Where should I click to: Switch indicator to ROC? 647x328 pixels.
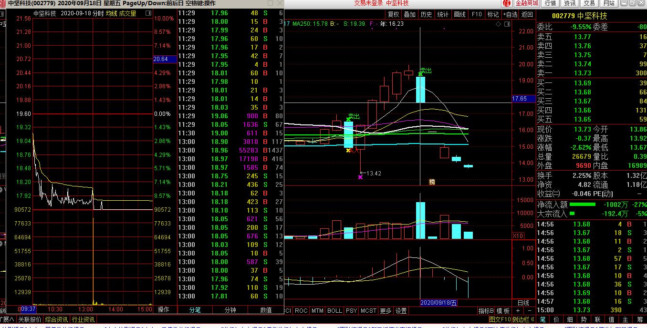click(301, 310)
